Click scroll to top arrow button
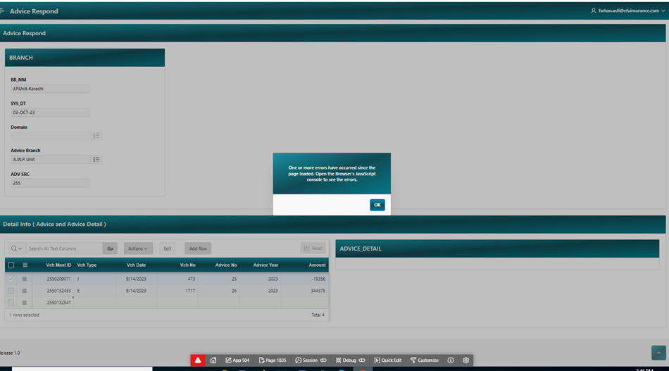This screenshot has width=669, height=371. [x=658, y=353]
